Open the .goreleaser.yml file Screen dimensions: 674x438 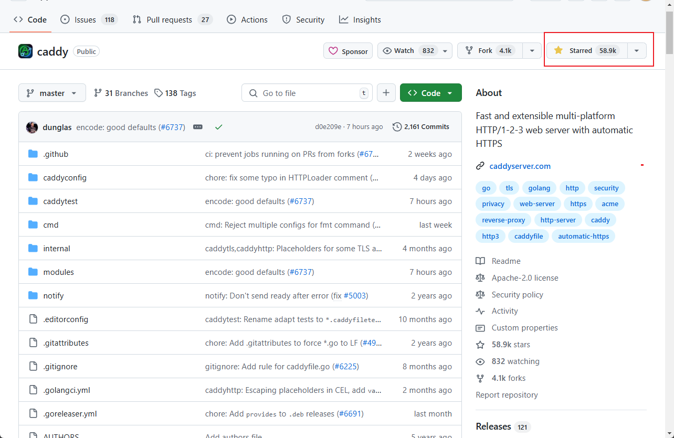pyautogui.click(x=70, y=414)
